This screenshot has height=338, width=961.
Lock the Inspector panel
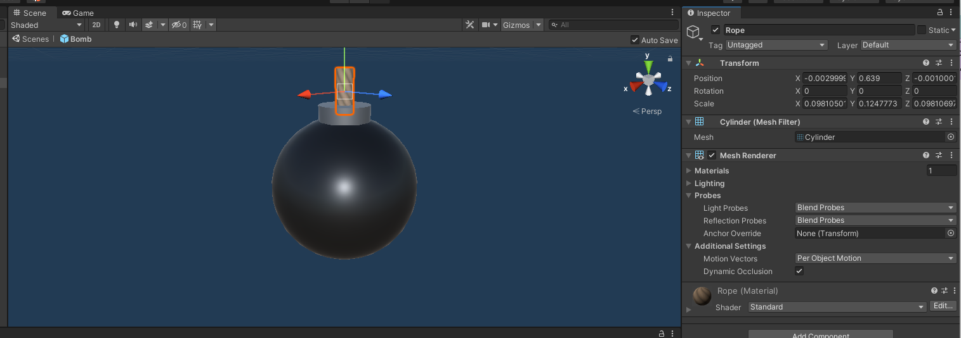tap(940, 13)
